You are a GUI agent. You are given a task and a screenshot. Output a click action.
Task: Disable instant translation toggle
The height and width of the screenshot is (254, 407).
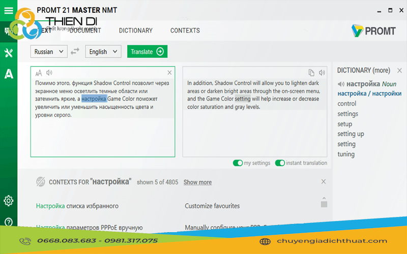[280, 163]
